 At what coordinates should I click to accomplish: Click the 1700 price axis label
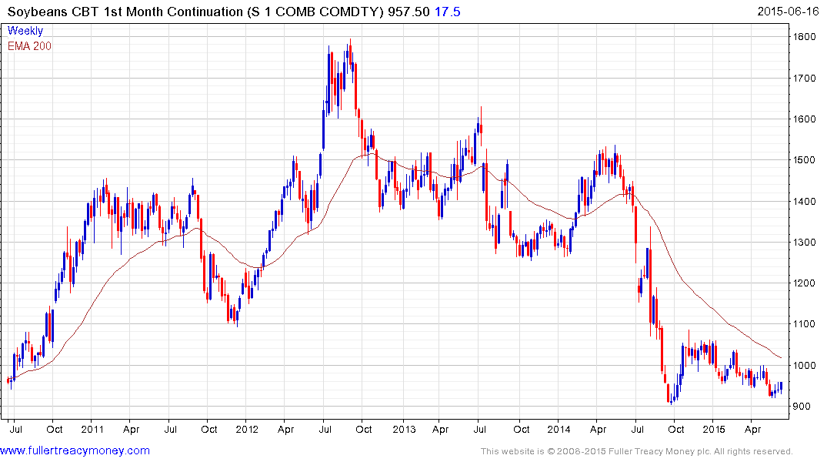(805, 78)
